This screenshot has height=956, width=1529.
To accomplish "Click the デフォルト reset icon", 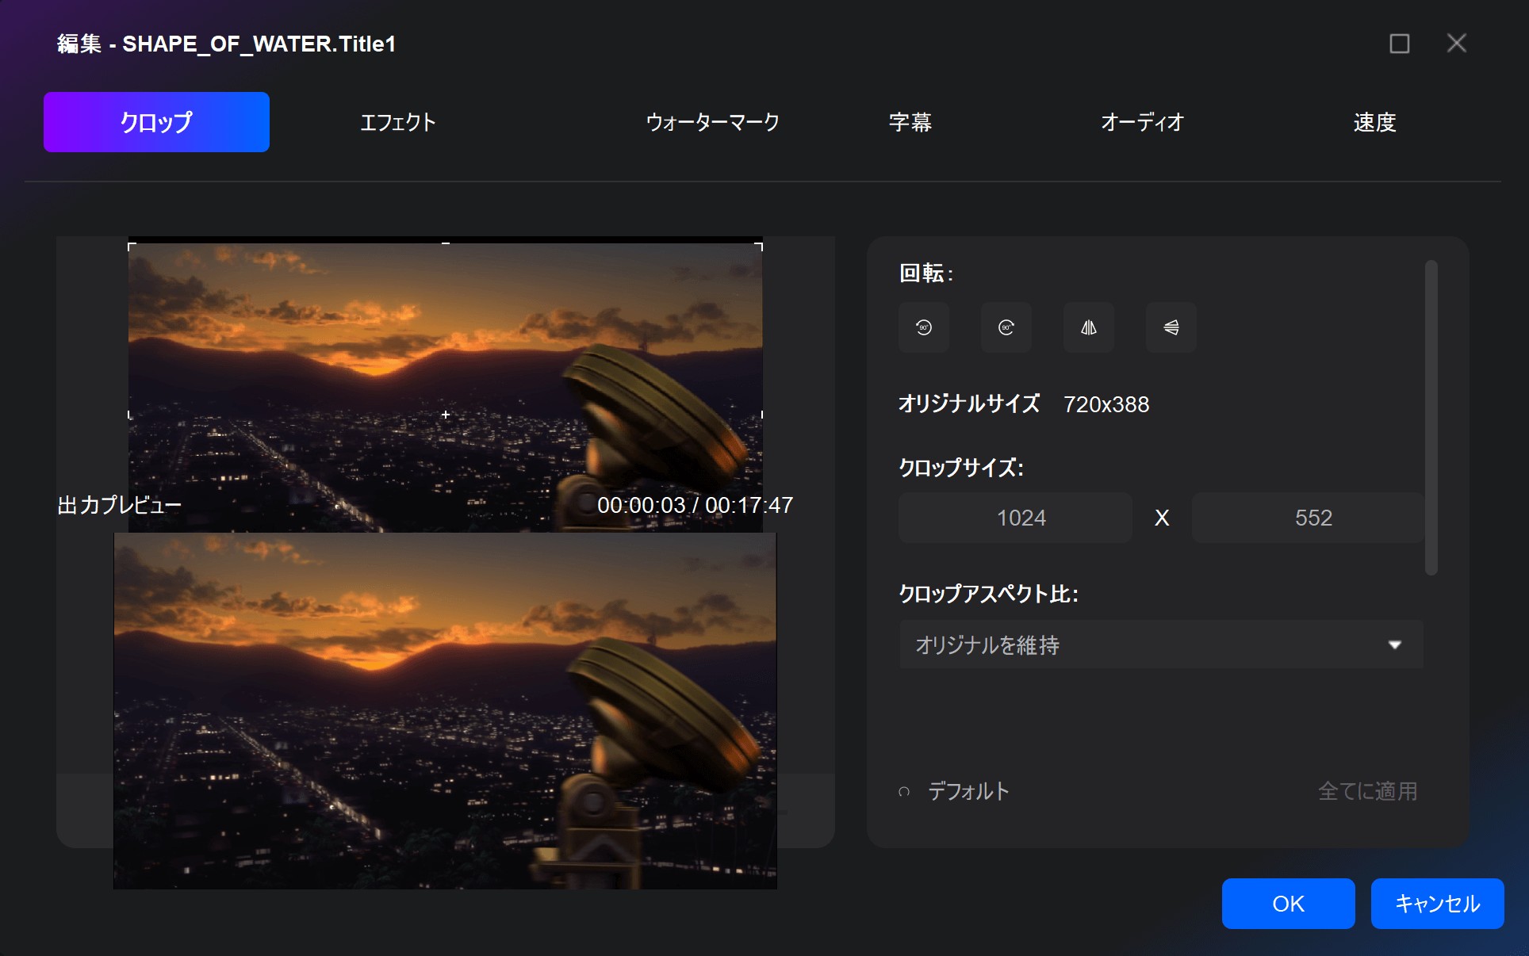I will (x=904, y=791).
